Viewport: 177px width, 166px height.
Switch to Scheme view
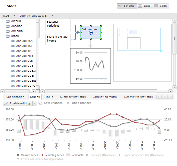tap(127, 6)
